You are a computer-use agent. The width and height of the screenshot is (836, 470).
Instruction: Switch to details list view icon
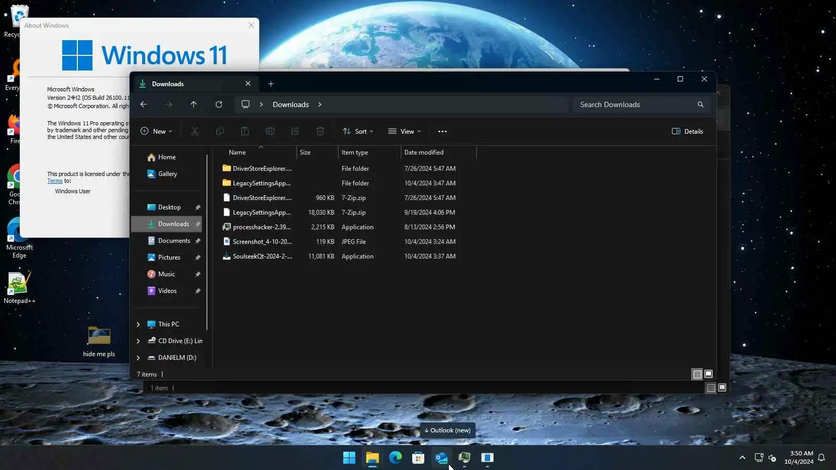(698, 374)
